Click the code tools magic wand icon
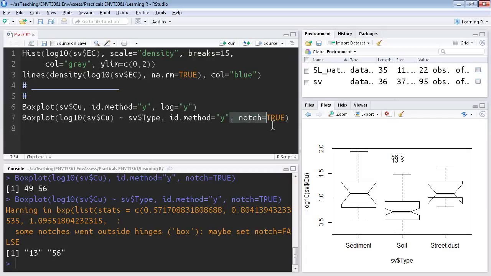Image resolution: width=491 pixels, height=276 pixels. [107, 43]
